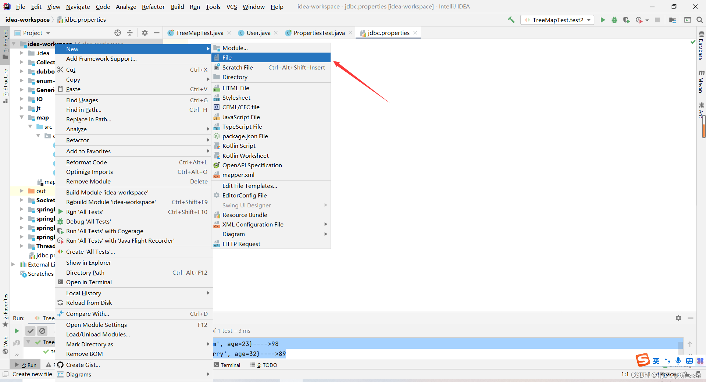Viewport: 706px width, 382px height.
Task: Select Directory in the New submenu
Action: coord(271,77)
